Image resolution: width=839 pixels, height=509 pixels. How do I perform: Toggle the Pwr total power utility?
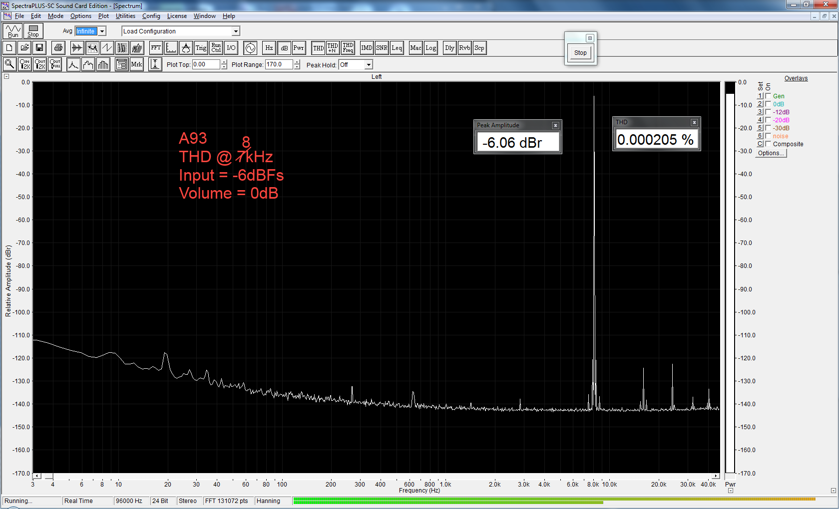click(299, 48)
